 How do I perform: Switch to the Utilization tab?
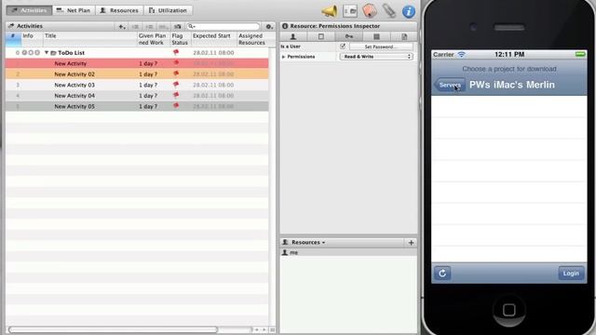tap(168, 10)
